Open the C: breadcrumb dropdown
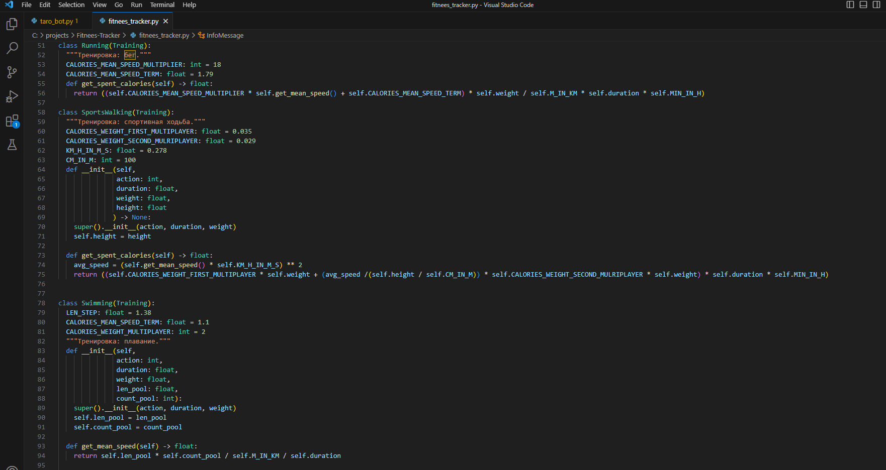The image size is (886, 470). point(35,35)
